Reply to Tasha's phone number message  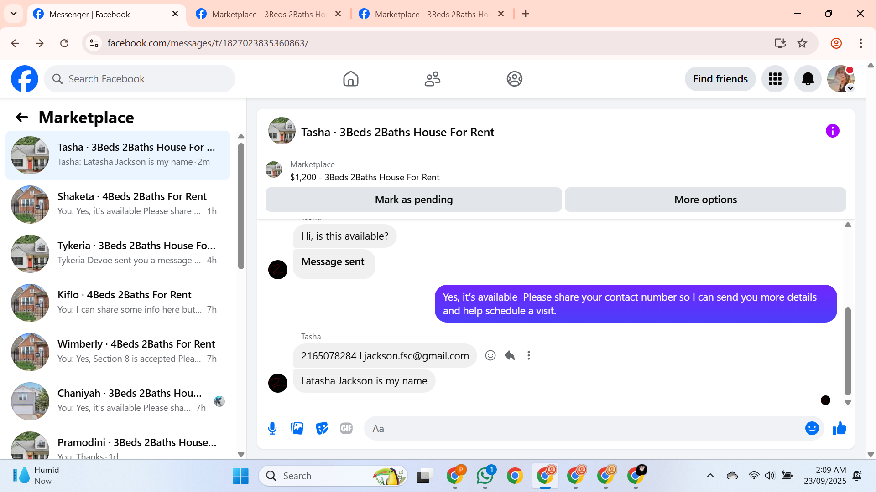click(x=510, y=355)
